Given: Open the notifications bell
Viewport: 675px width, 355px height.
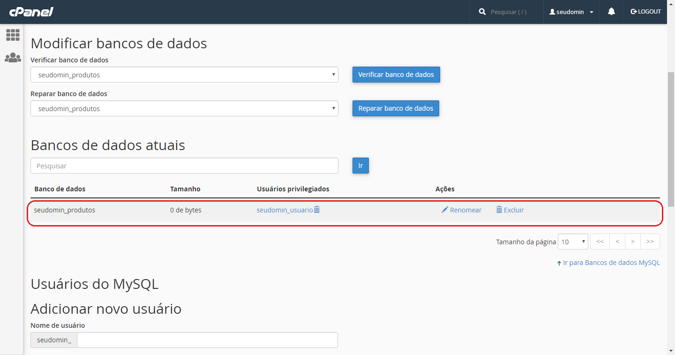Looking at the screenshot, I should pyautogui.click(x=611, y=12).
